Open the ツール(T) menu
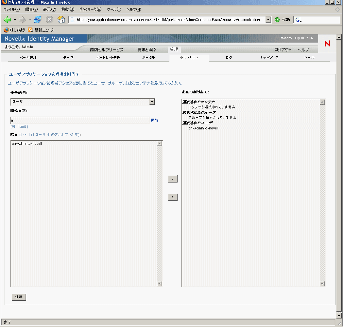Screen dimensions: 343x327 pyautogui.click(x=114, y=10)
